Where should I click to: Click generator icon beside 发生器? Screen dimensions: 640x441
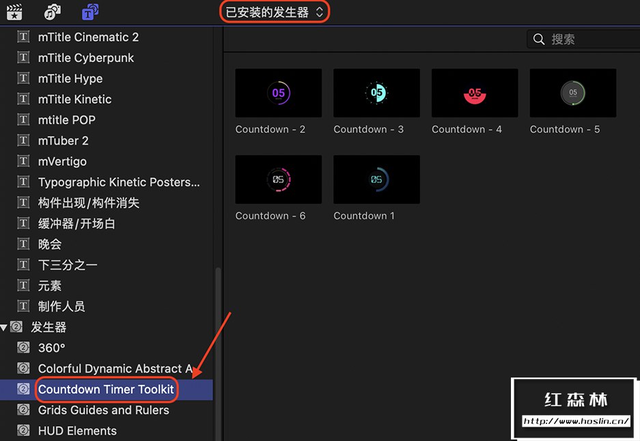coord(16,327)
